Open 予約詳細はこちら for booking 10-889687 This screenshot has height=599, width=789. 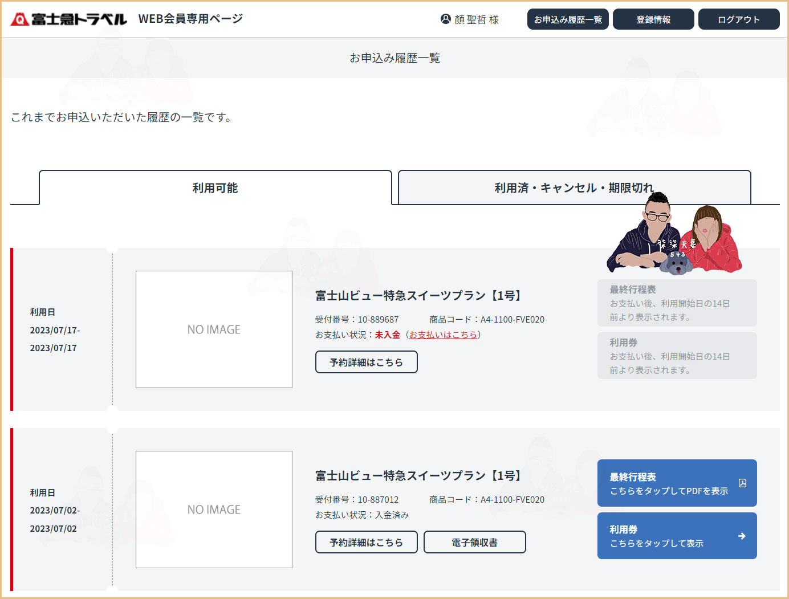366,362
